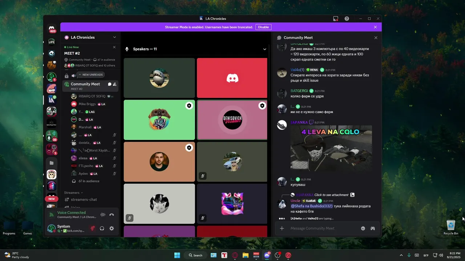Click username Val4o(1) in chat

[297, 70]
